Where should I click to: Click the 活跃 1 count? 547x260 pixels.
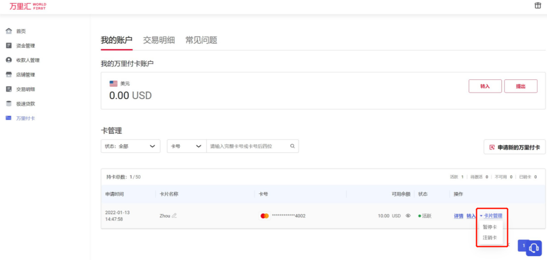pyautogui.click(x=457, y=177)
